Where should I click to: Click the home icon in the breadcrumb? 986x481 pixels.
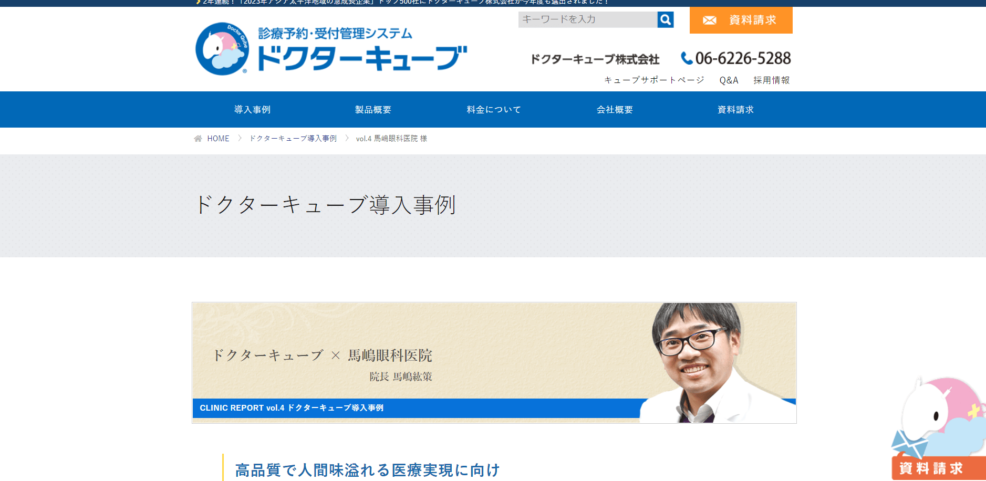coord(198,139)
